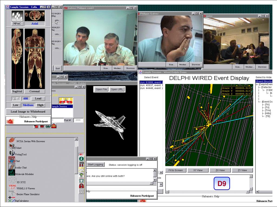Viewport: 277px width, 207px height.
Task: Launch the VotingTool icon
Action: (x=12, y=153)
